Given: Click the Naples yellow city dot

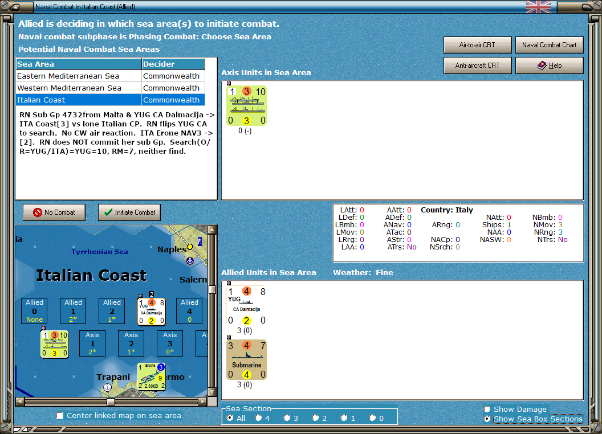Looking at the screenshot, I should 190,247.
